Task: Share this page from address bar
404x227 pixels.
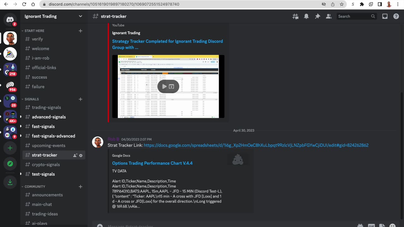Action: click(x=333, y=4)
